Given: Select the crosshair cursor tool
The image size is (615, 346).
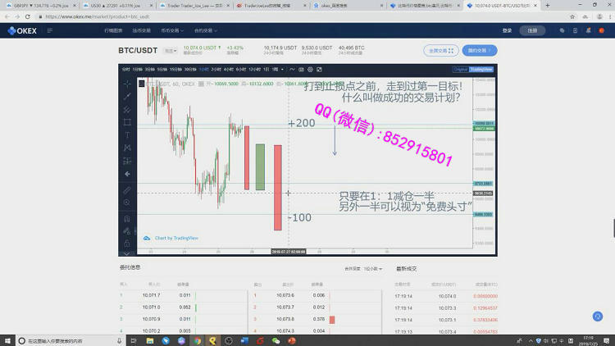Looking at the screenshot, I should click(127, 84).
